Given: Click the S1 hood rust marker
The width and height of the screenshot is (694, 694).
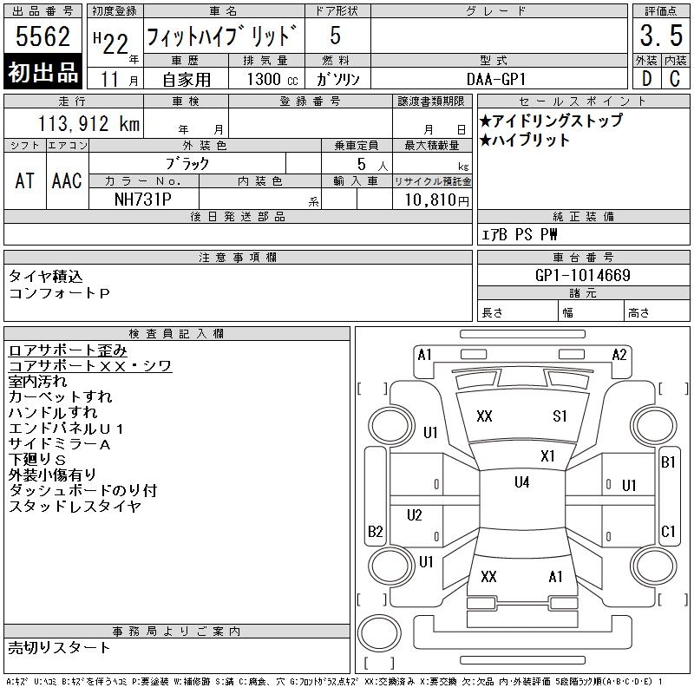Looking at the screenshot, I should (x=560, y=416).
